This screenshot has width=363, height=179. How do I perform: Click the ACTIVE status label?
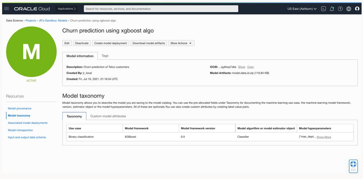(31, 81)
